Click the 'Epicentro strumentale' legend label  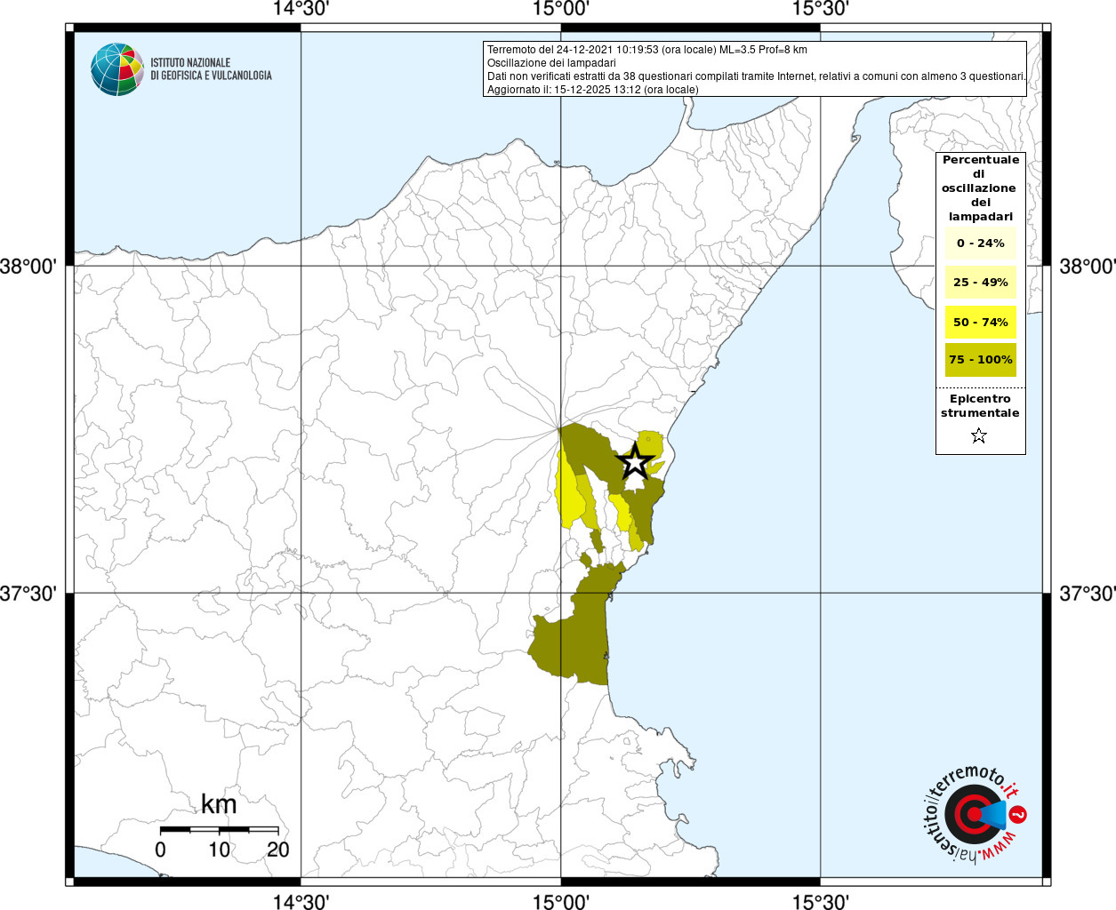[980, 405]
